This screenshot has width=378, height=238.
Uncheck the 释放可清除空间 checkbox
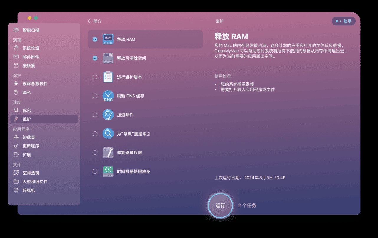pos(95,58)
